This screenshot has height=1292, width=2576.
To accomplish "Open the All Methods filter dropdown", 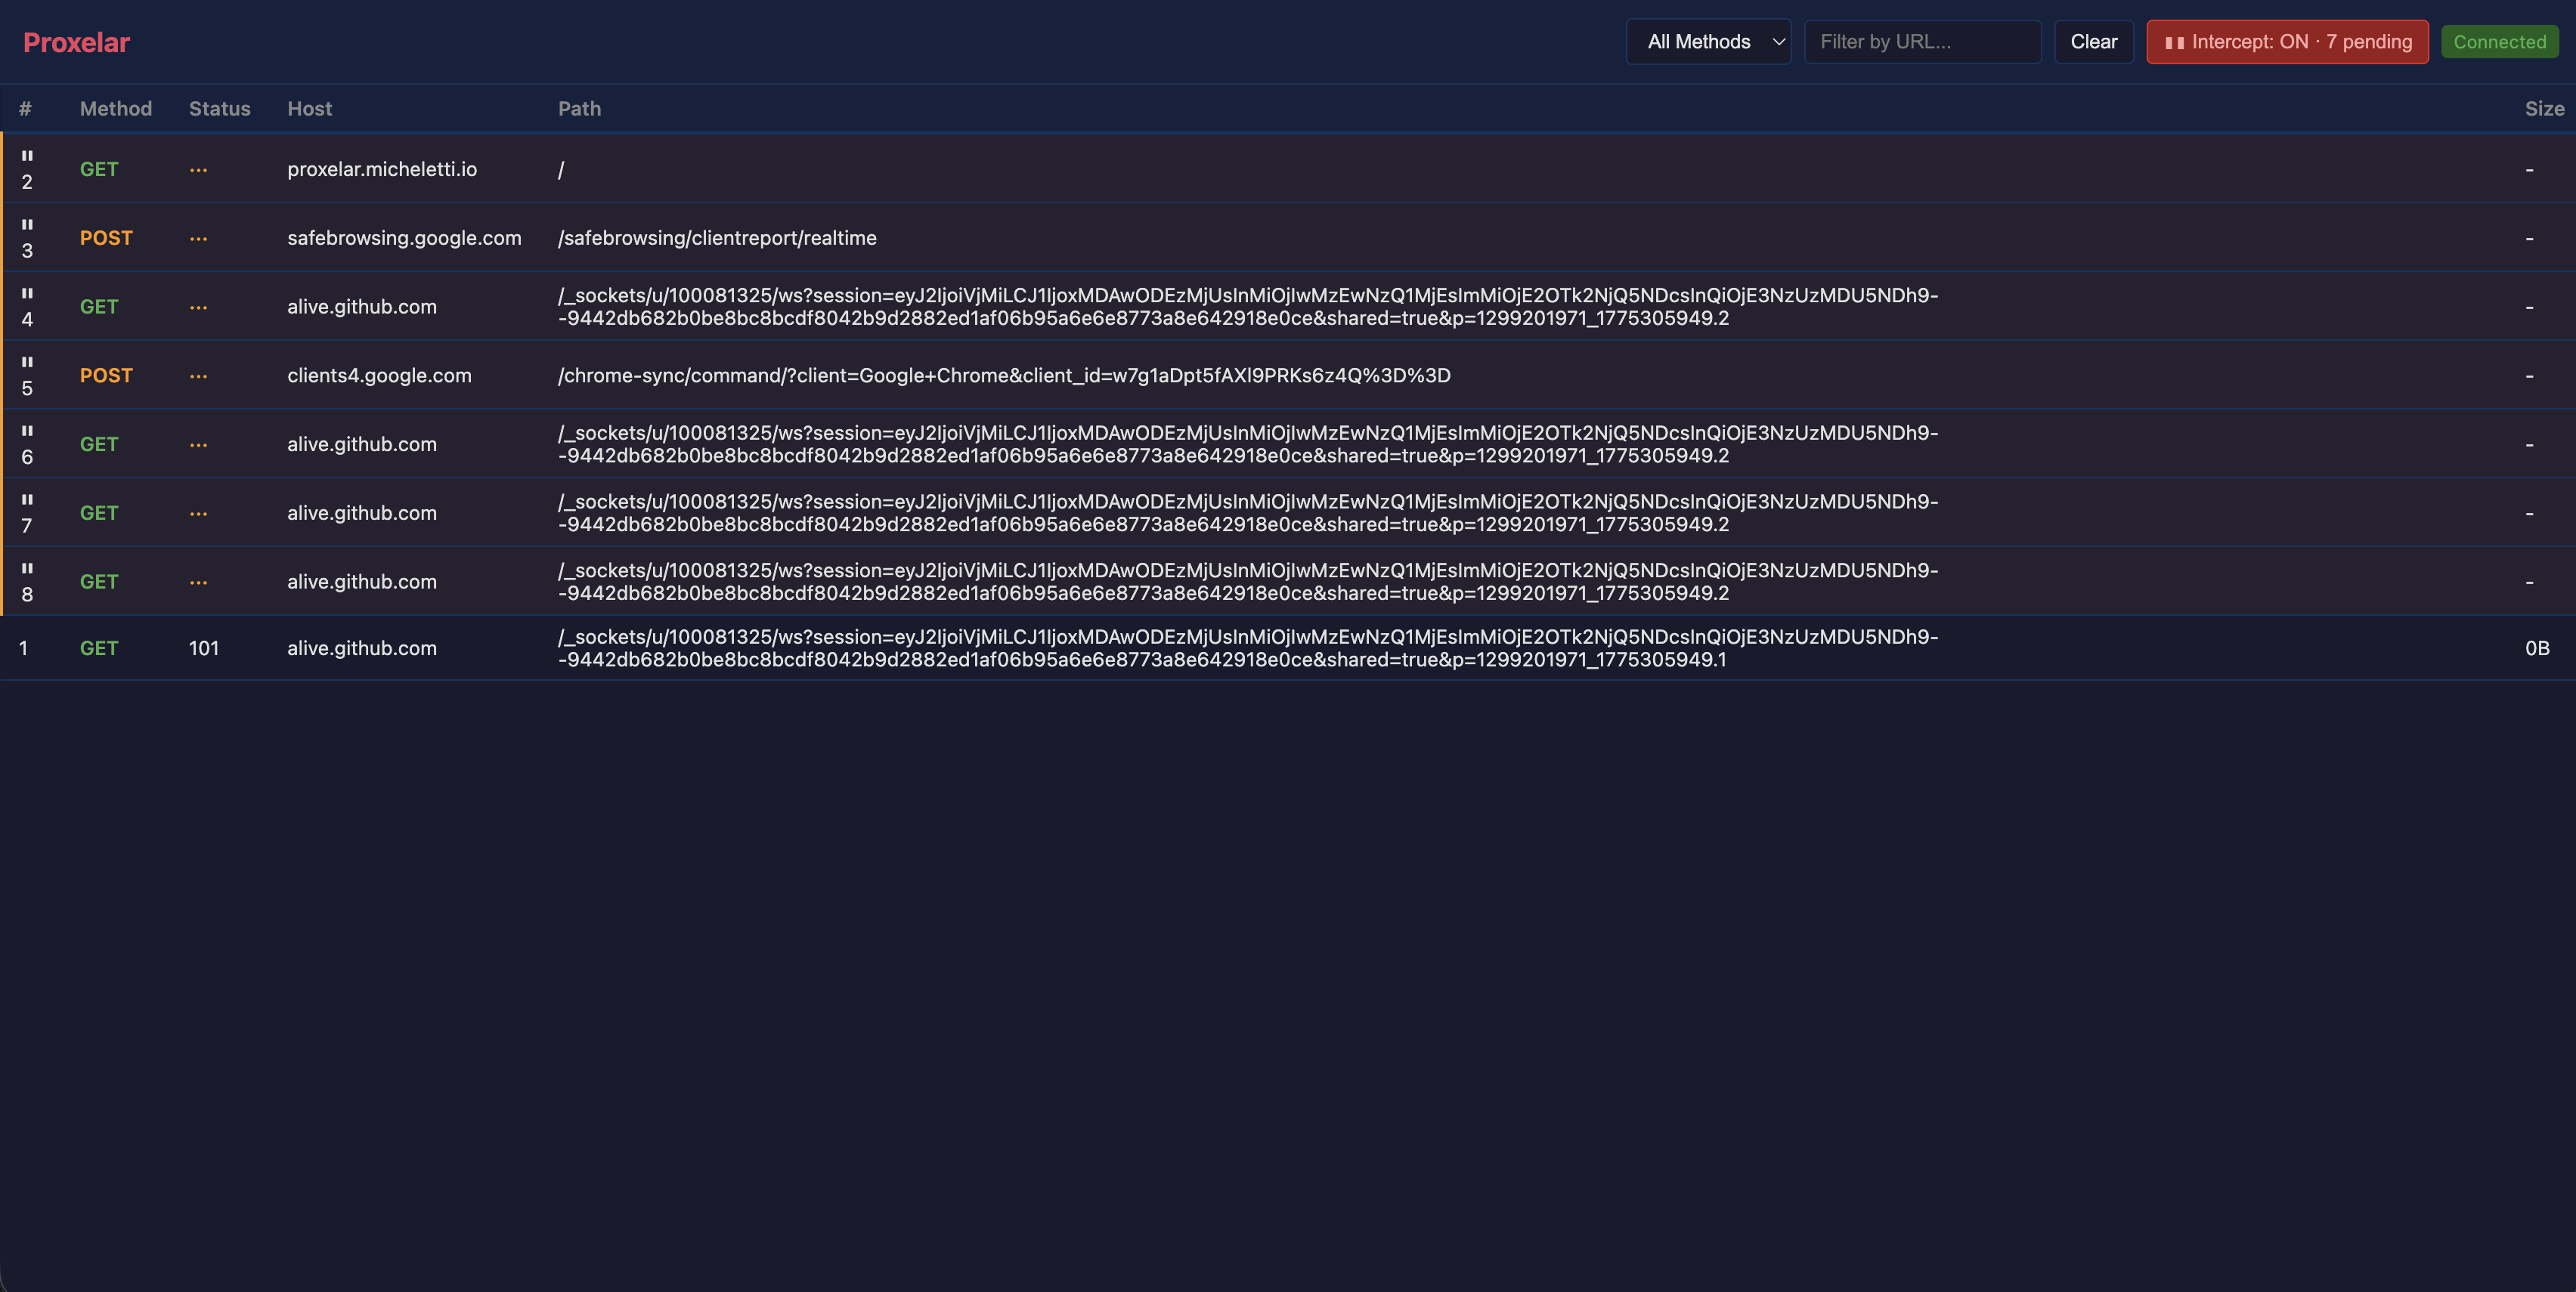I will tap(1708, 42).
